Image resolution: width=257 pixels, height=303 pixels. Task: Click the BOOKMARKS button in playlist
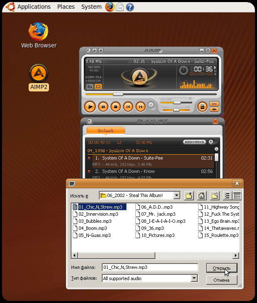[194, 142]
